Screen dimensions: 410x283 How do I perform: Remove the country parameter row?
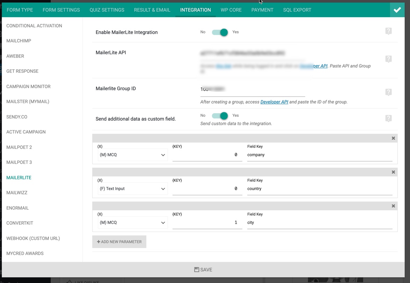point(393,172)
